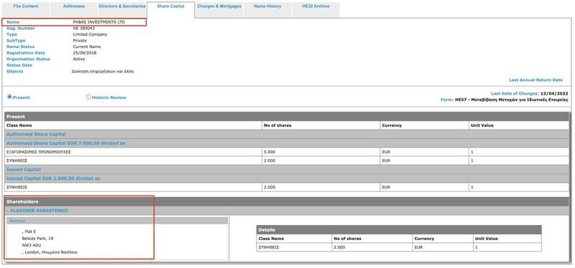Click 2.000 shares cell in Details table
The height and width of the screenshot is (268, 575).
point(372,247)
